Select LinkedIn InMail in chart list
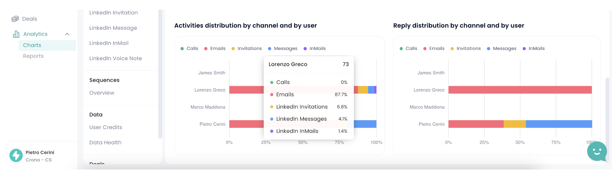 coord(109,43)
